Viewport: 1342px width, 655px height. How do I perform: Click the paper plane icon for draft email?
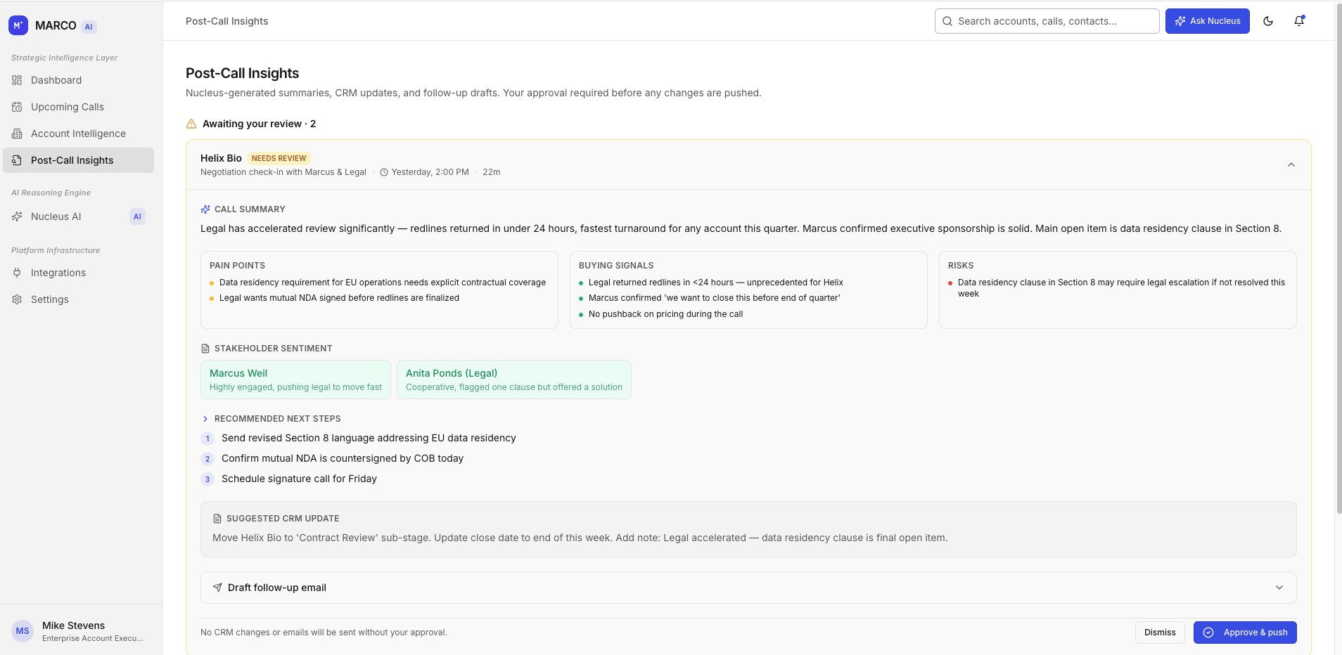click(x=217, y=588)
